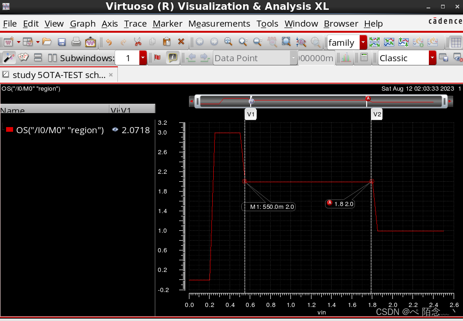Image resolution: width=463 pixels, height=321 pixels.
Task: Save graph as image
Action: point(90,42)
